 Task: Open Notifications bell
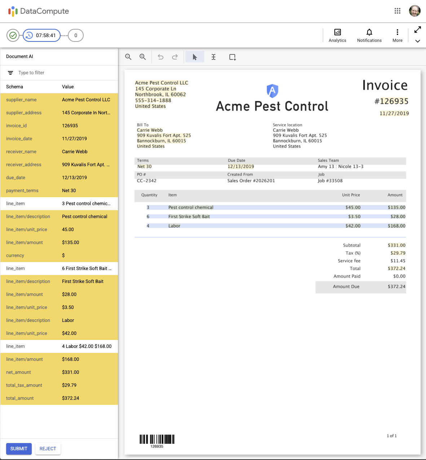(369, 35)
